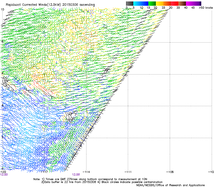214x187 pixels.
Task: Click the '-117' longitude axis label
Action: click(x=45, y=172)
